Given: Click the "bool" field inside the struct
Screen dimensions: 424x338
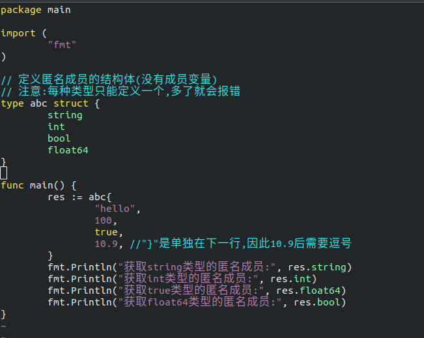Looking at the screenshot, I should (x=59, y=138).
